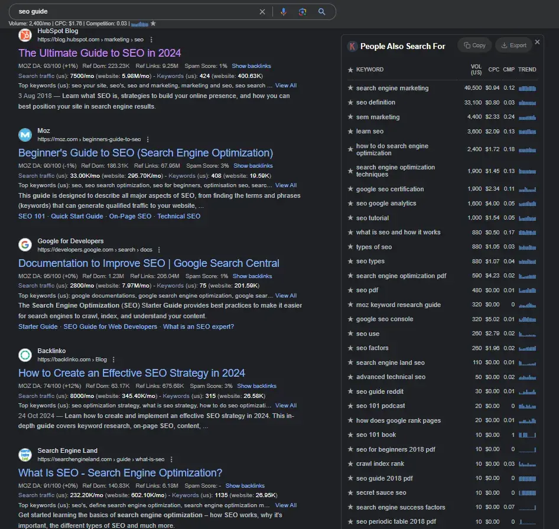Star all keywords via header star
The height and width of the screenshot is (529, 559).
pos(350,70)
